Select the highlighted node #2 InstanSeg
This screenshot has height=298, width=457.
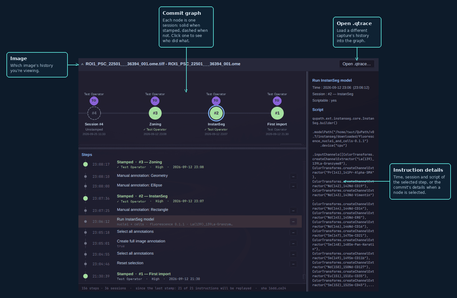click(216, 113)
